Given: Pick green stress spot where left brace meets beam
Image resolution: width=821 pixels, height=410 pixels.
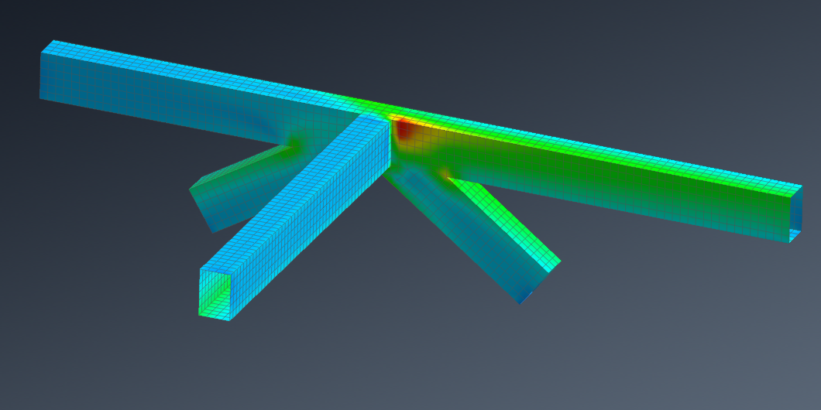Looking at the screenshot, I should [294, 143].
